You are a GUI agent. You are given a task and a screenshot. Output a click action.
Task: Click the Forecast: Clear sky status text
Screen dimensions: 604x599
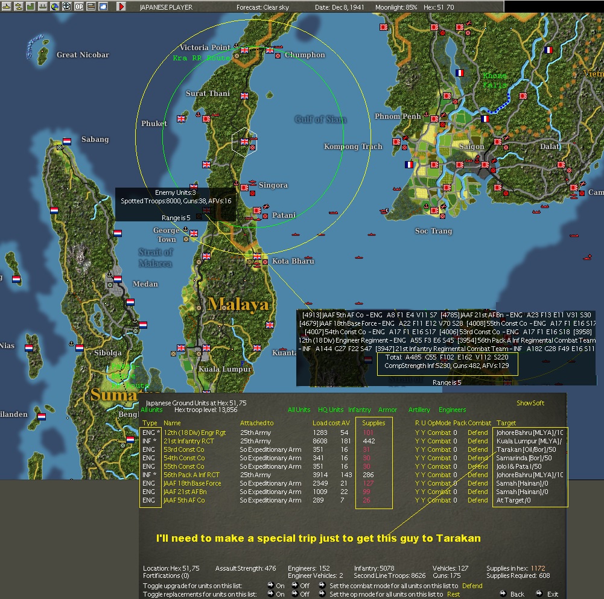tap(262, 7)
